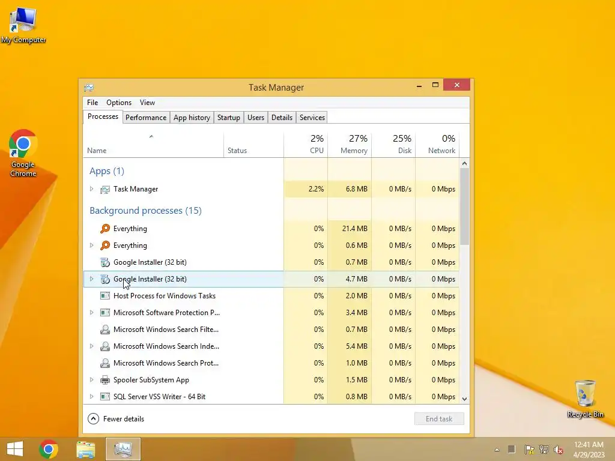The image size is (615, 461).
Task: Click the Microsoft Windows Search Filter icon
Action: tap(105, 330)
